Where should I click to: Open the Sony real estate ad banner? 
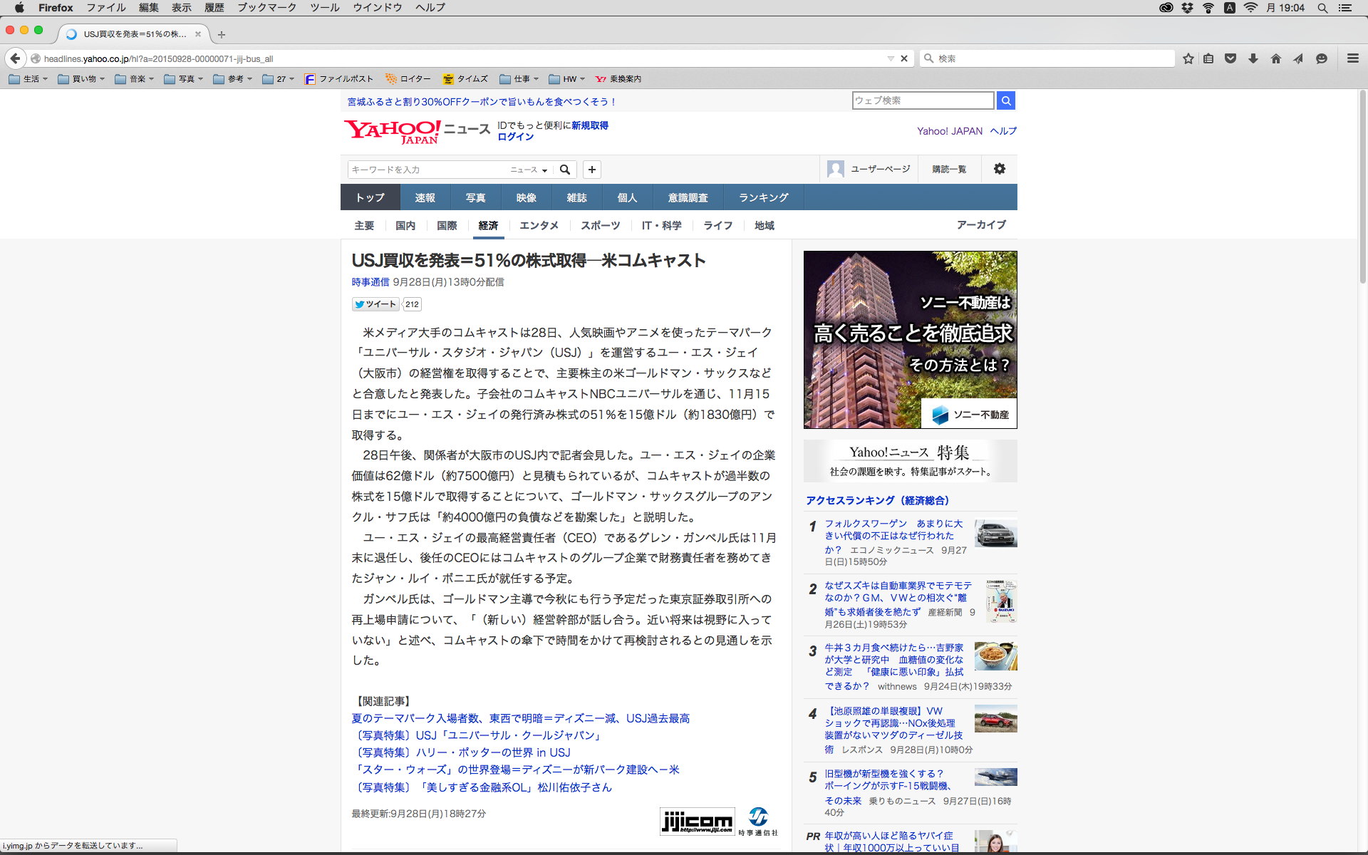[910, 339]
